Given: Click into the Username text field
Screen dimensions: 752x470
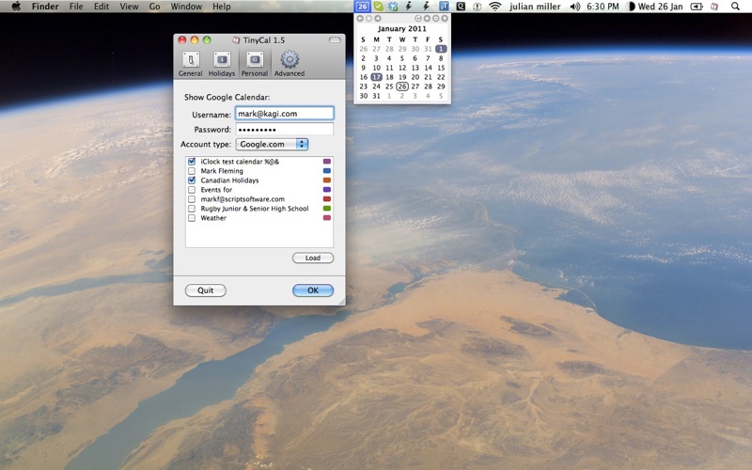Looking at the screenshot, I should (284, 114).
